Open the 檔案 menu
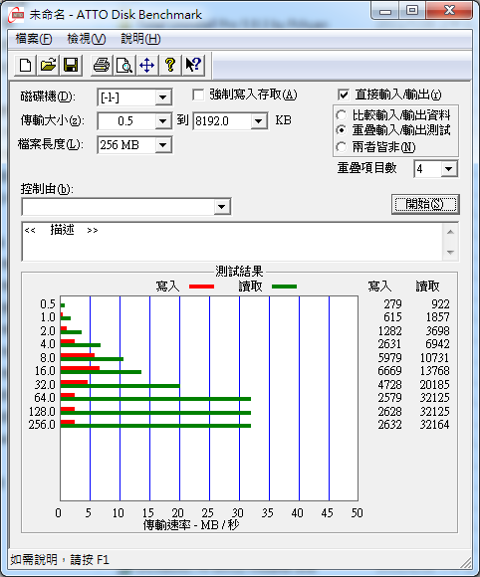The width and height of the screenshot is (480, 577). coord(34,39)
